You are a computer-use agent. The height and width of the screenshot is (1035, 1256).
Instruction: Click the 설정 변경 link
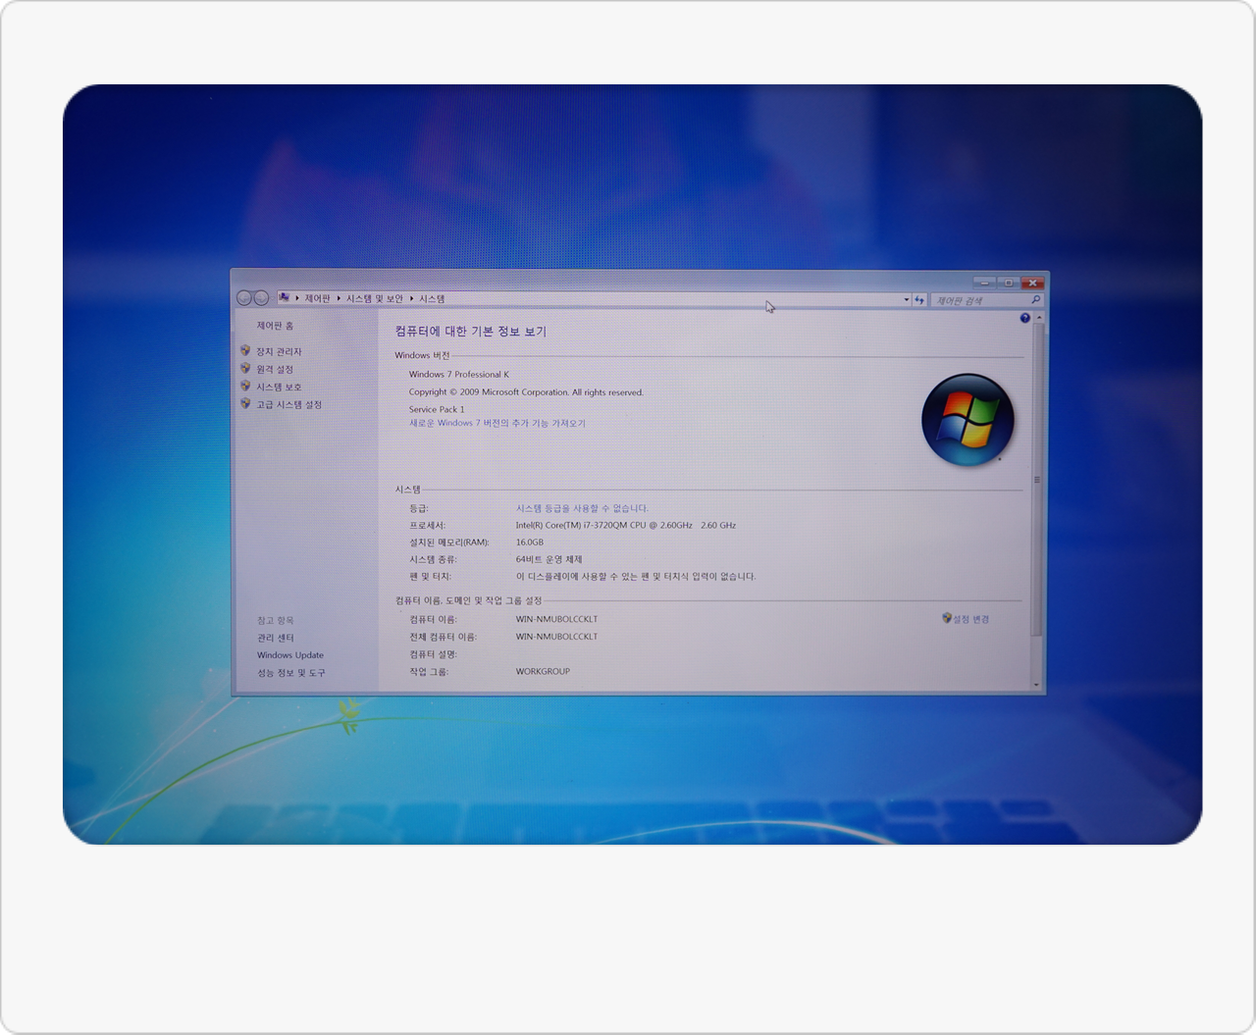pos(970,619)
